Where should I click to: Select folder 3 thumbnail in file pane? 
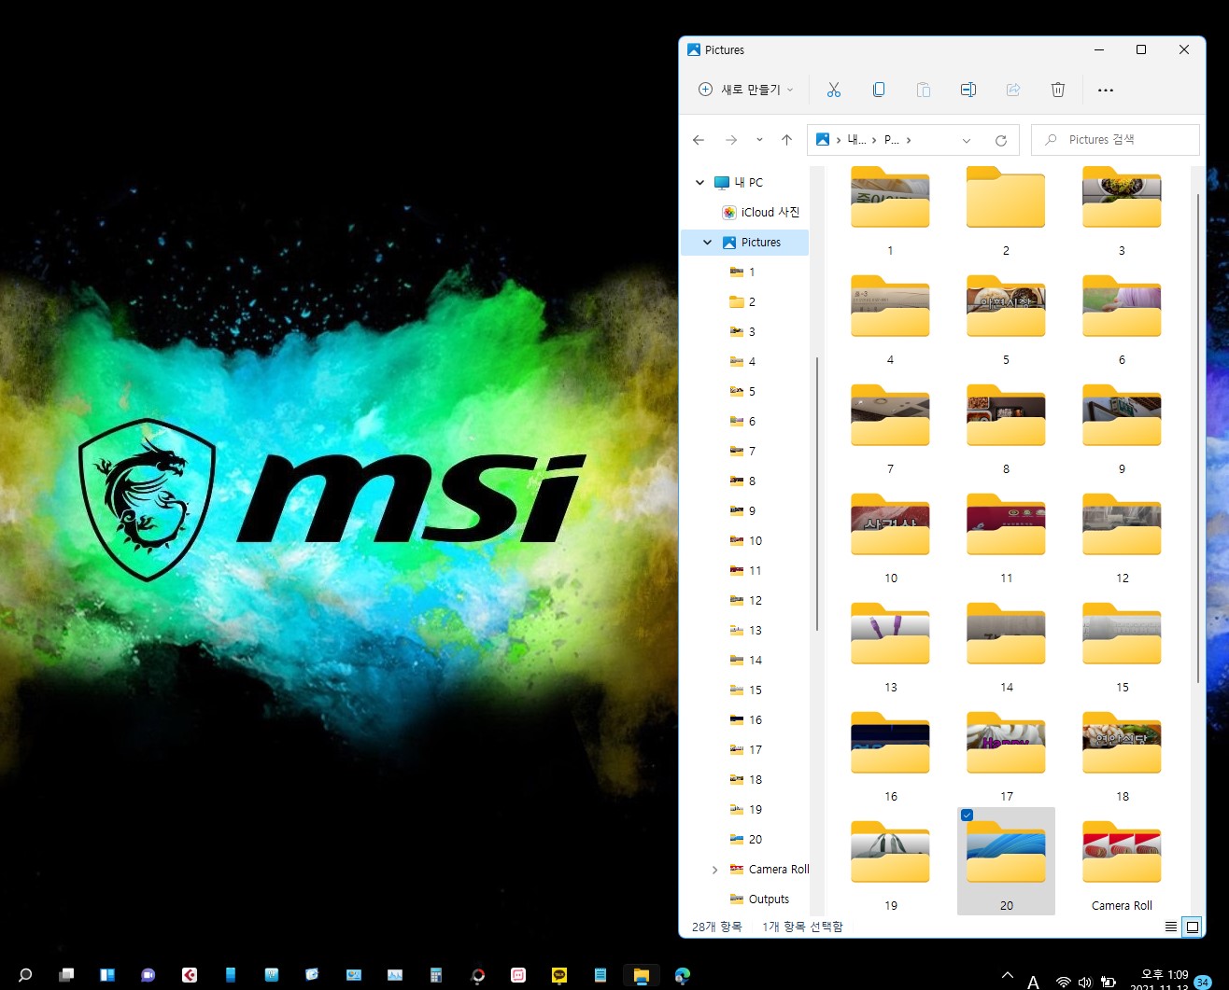(1122, 198)
